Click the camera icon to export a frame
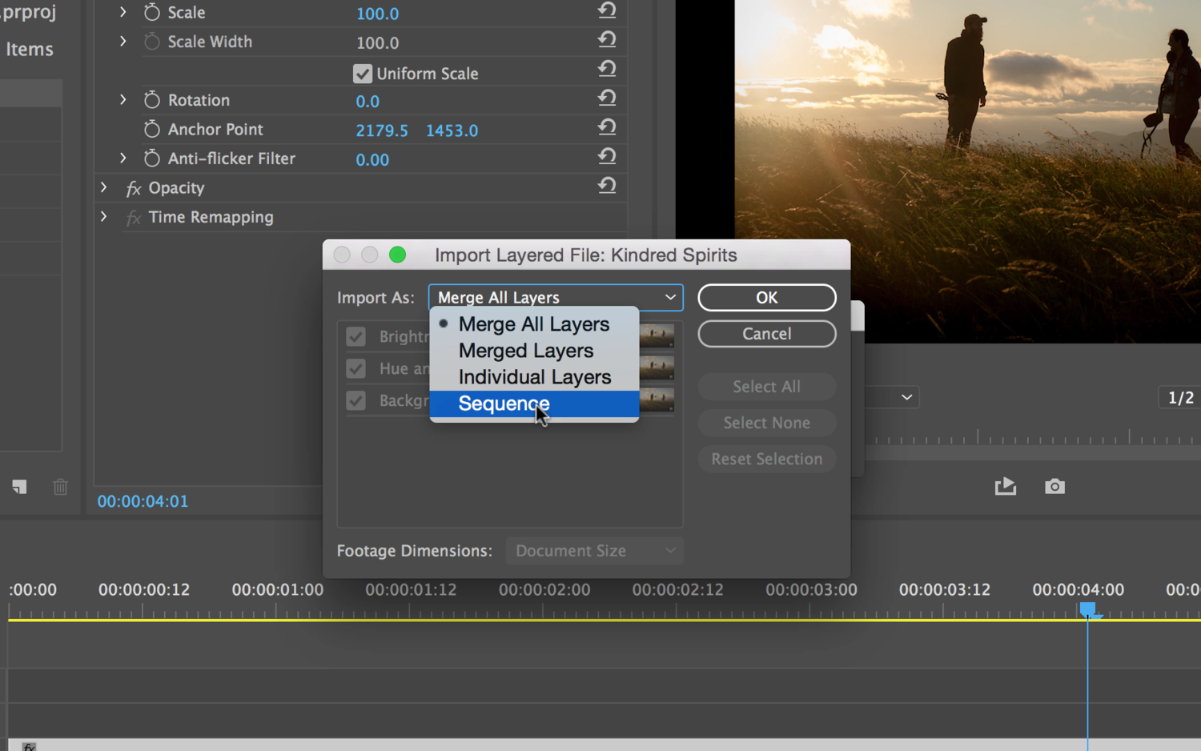The width and height of the screenshot is (1201, 751). tap(1054, 486)
